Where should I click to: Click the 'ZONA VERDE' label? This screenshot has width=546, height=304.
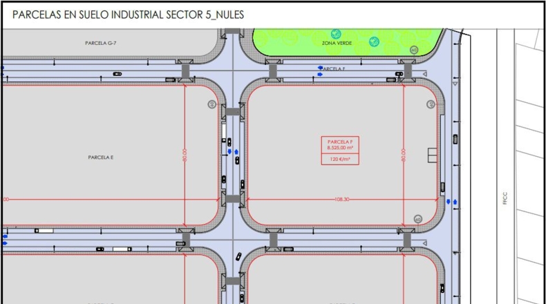point(337,43)
